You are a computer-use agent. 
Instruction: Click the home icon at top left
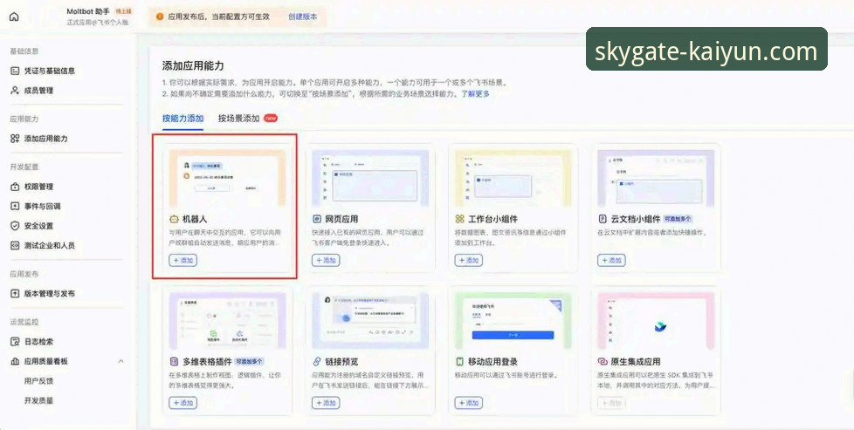pyautogui.click(x=14, y=17)
